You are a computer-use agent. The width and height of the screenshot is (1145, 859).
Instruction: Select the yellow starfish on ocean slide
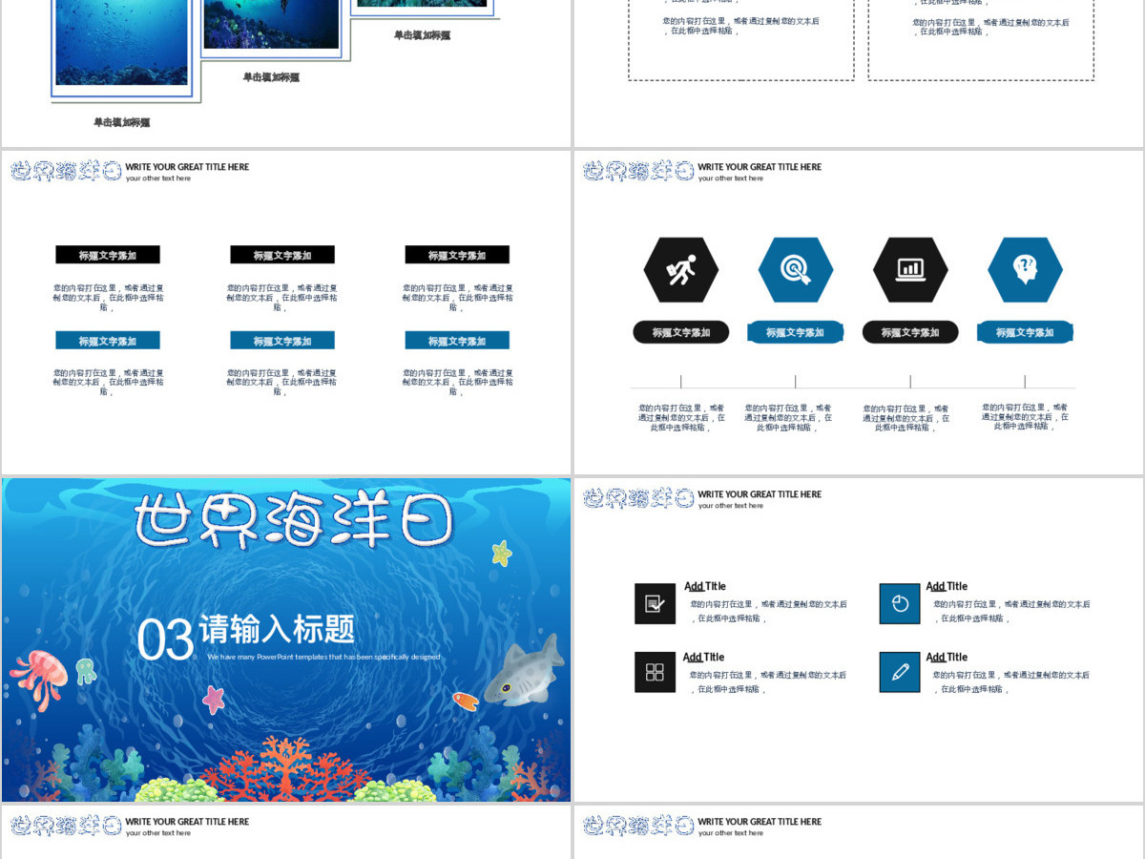pos(502,553)
